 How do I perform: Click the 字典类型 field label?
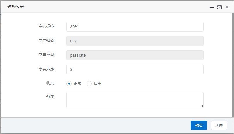click(x=47, y=55)
